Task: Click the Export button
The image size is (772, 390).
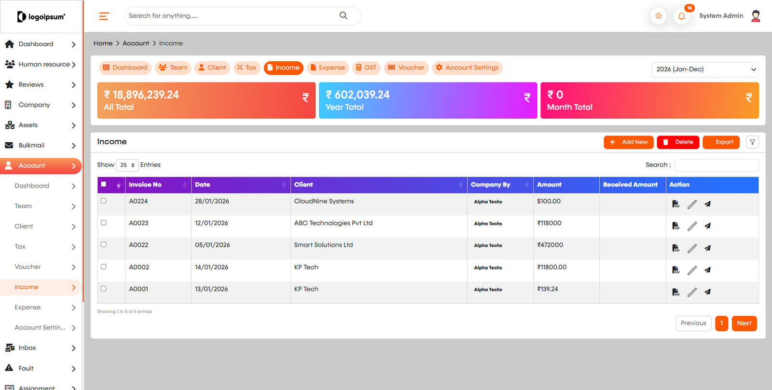Action: (x=721, y=142)
